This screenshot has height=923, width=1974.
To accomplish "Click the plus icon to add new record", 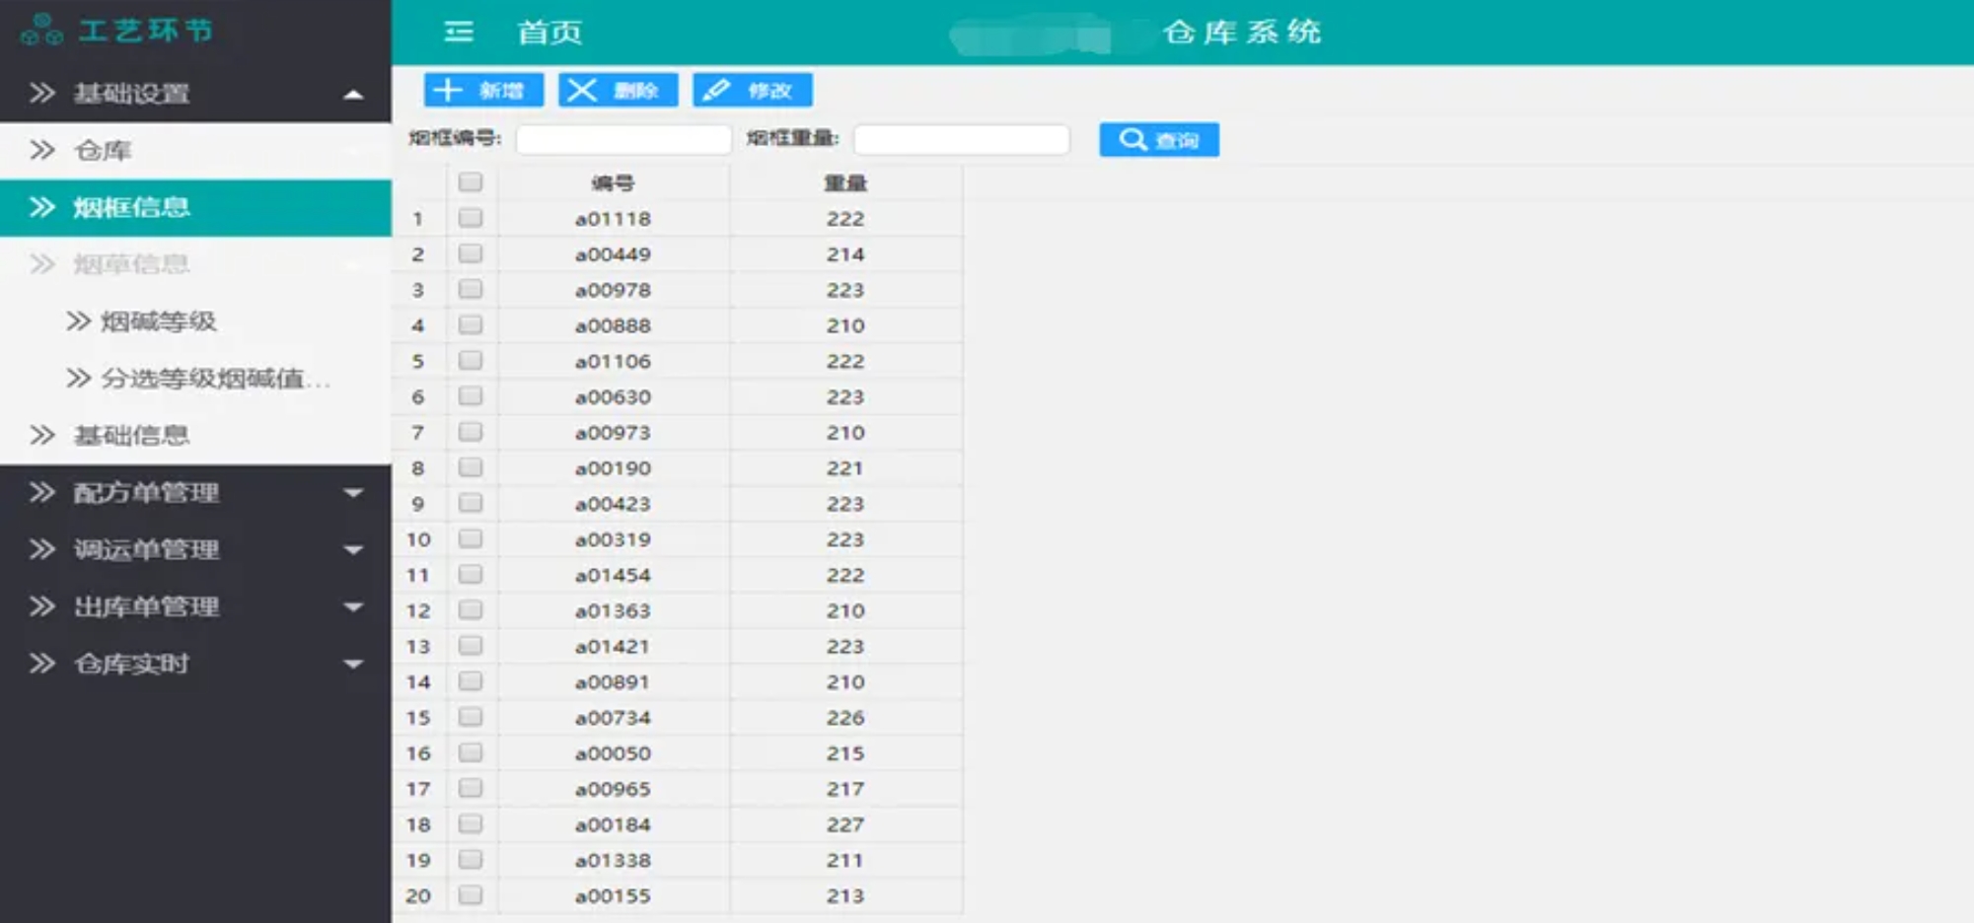I will pos(448,91).
